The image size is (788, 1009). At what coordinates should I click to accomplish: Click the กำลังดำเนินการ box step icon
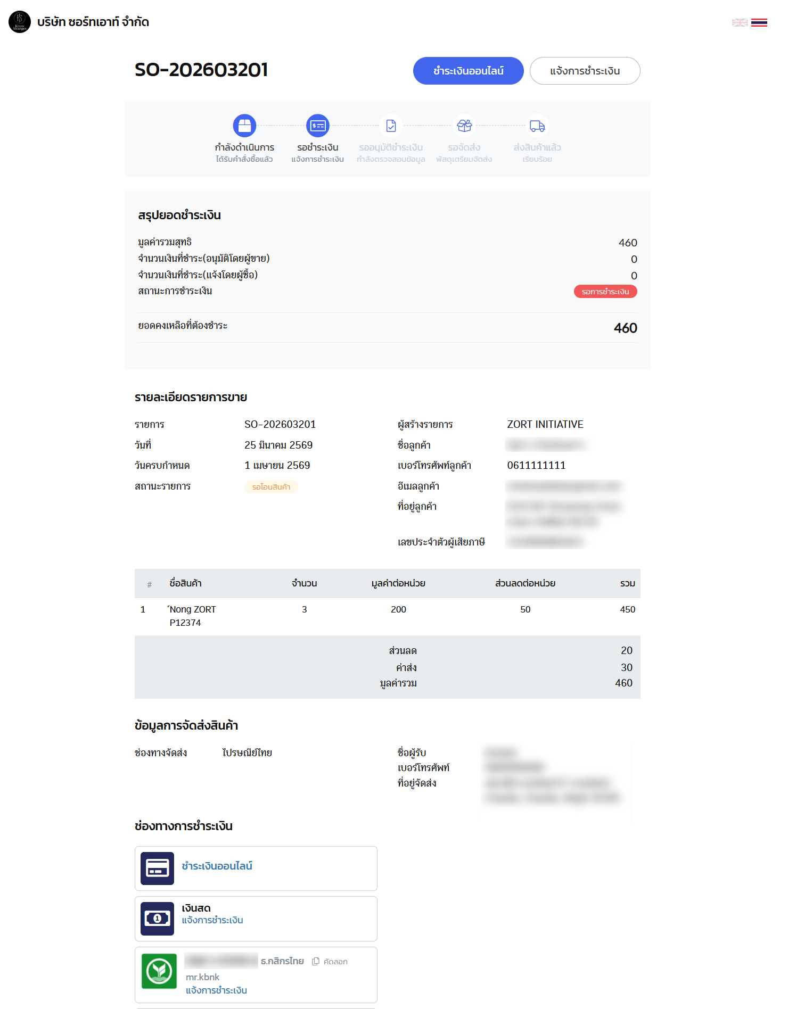pyautogui.click(x=244, y=126)
